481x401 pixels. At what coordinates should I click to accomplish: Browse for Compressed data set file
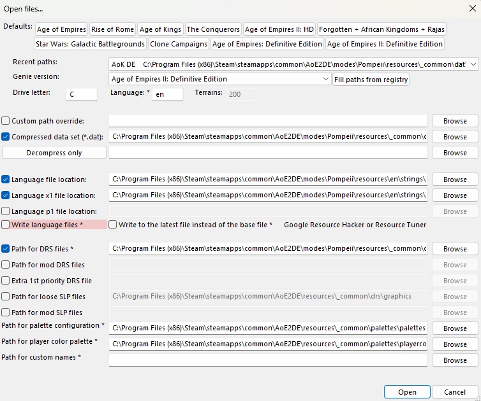pyautogui.click(x=455, y=137)
